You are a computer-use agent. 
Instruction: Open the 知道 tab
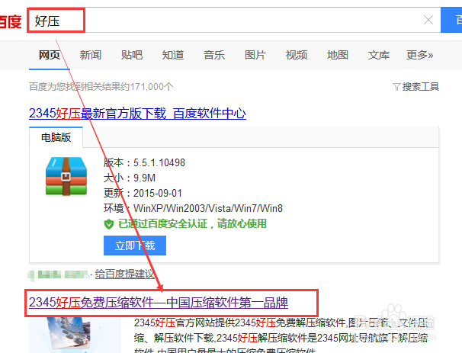coord(173,55)
